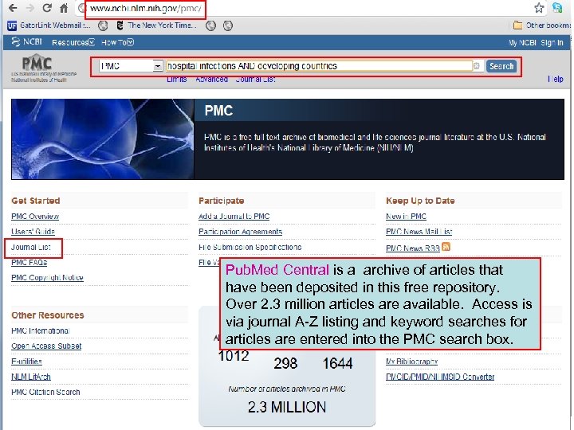
Task: Open PMC Citation Search link
Action: point(45,393)
